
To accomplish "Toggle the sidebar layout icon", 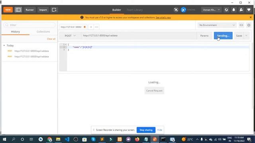I will [18, 10].
